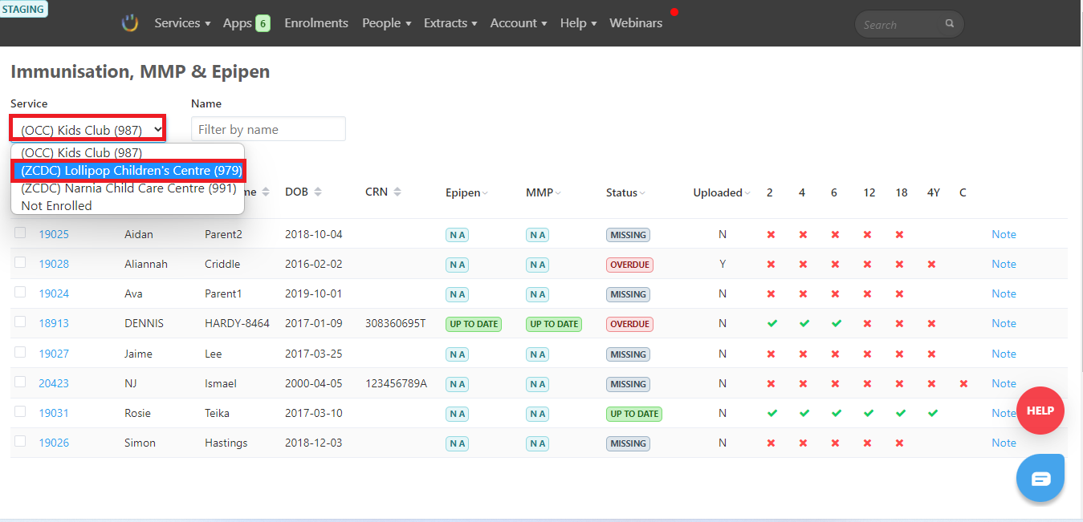Click Aliannah's OVERDUE status badge
This screenshot has height=522, width=1083.
[x=629, y=265]
